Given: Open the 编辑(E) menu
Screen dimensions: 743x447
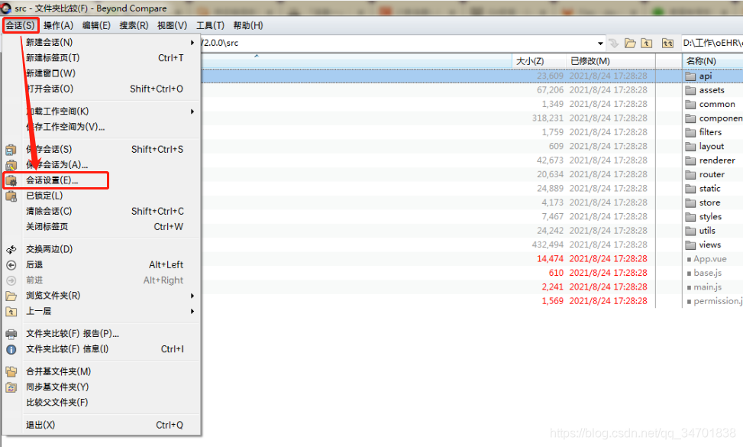Looking at the screenshot, I should [96, 25].
